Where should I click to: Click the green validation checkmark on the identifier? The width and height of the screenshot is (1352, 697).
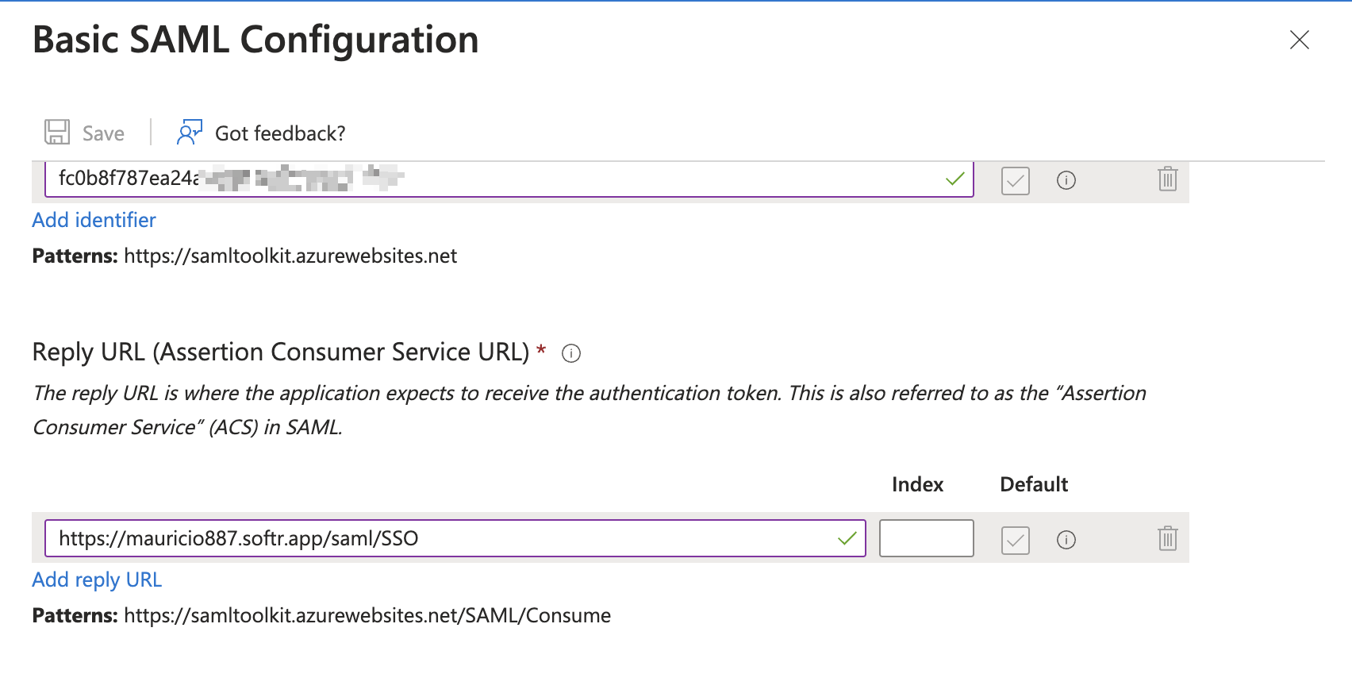954,179
